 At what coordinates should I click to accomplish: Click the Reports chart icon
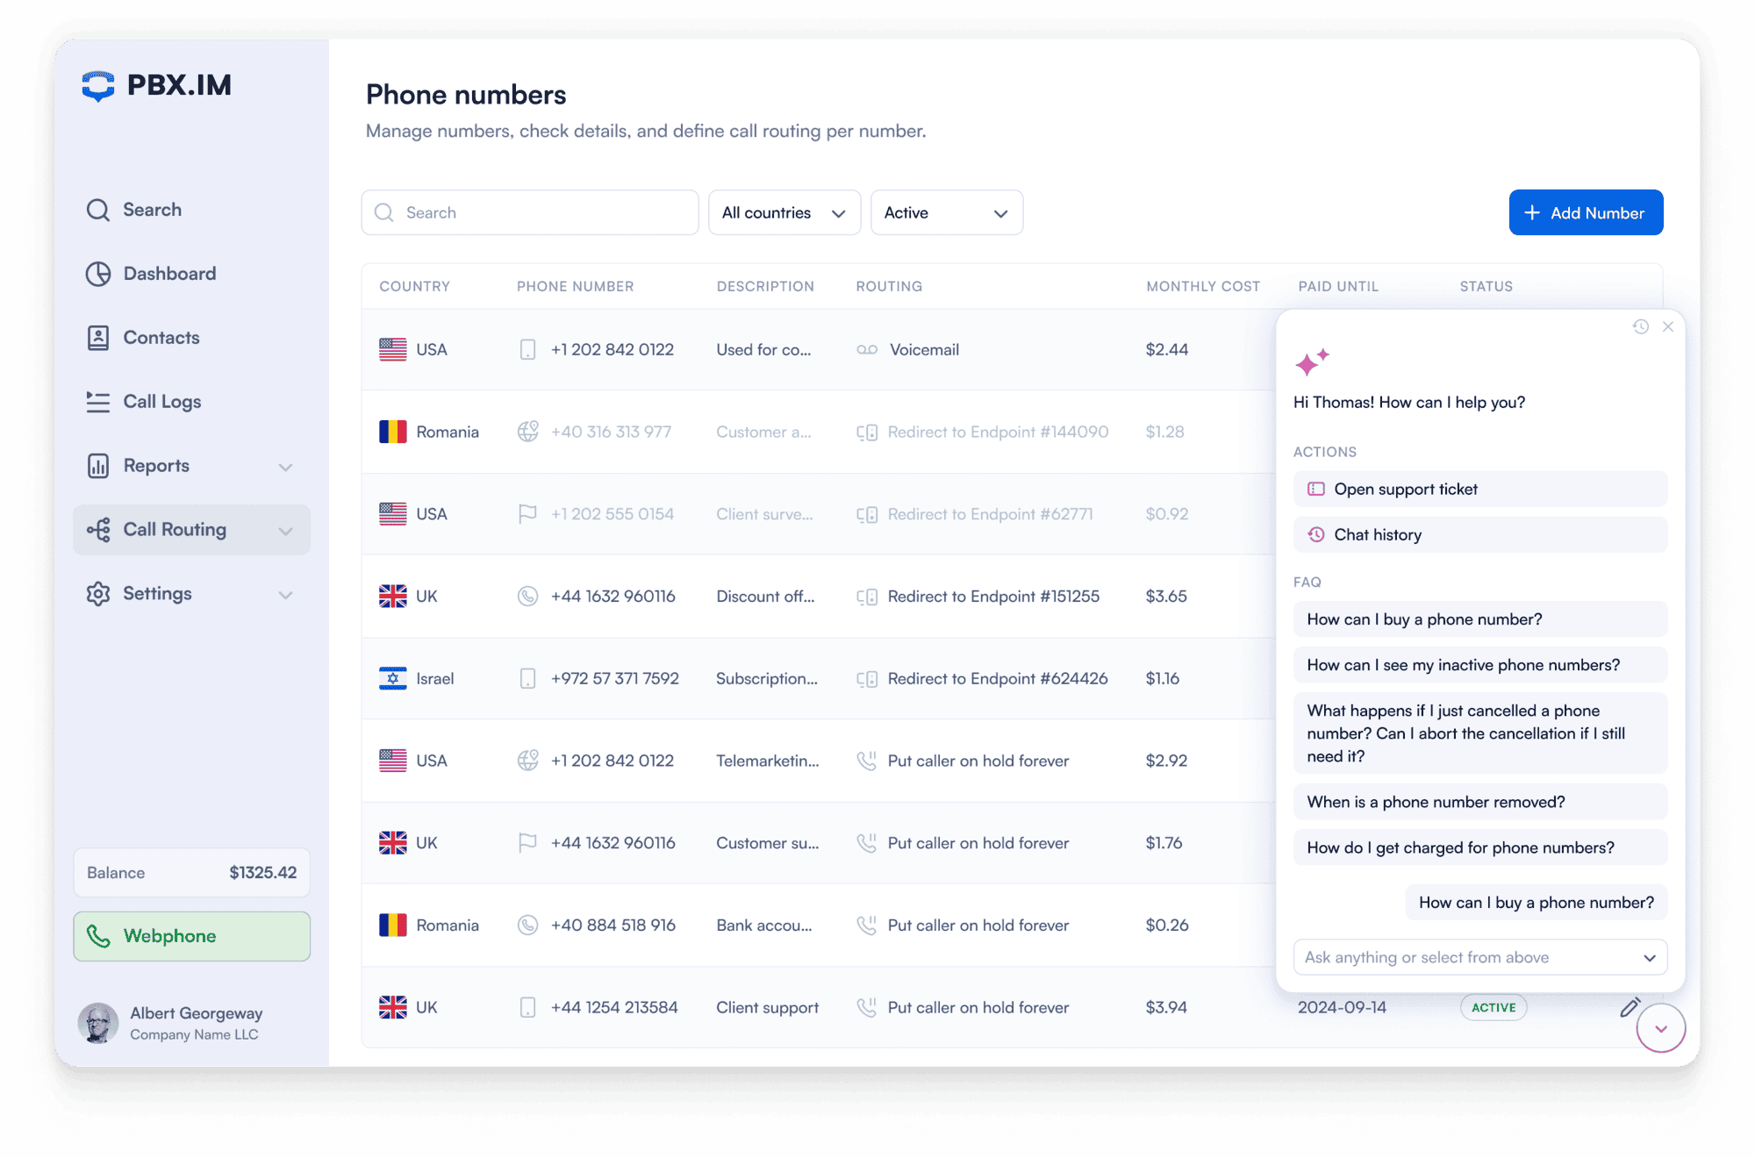pyautogui.click(x=98, y=466)
